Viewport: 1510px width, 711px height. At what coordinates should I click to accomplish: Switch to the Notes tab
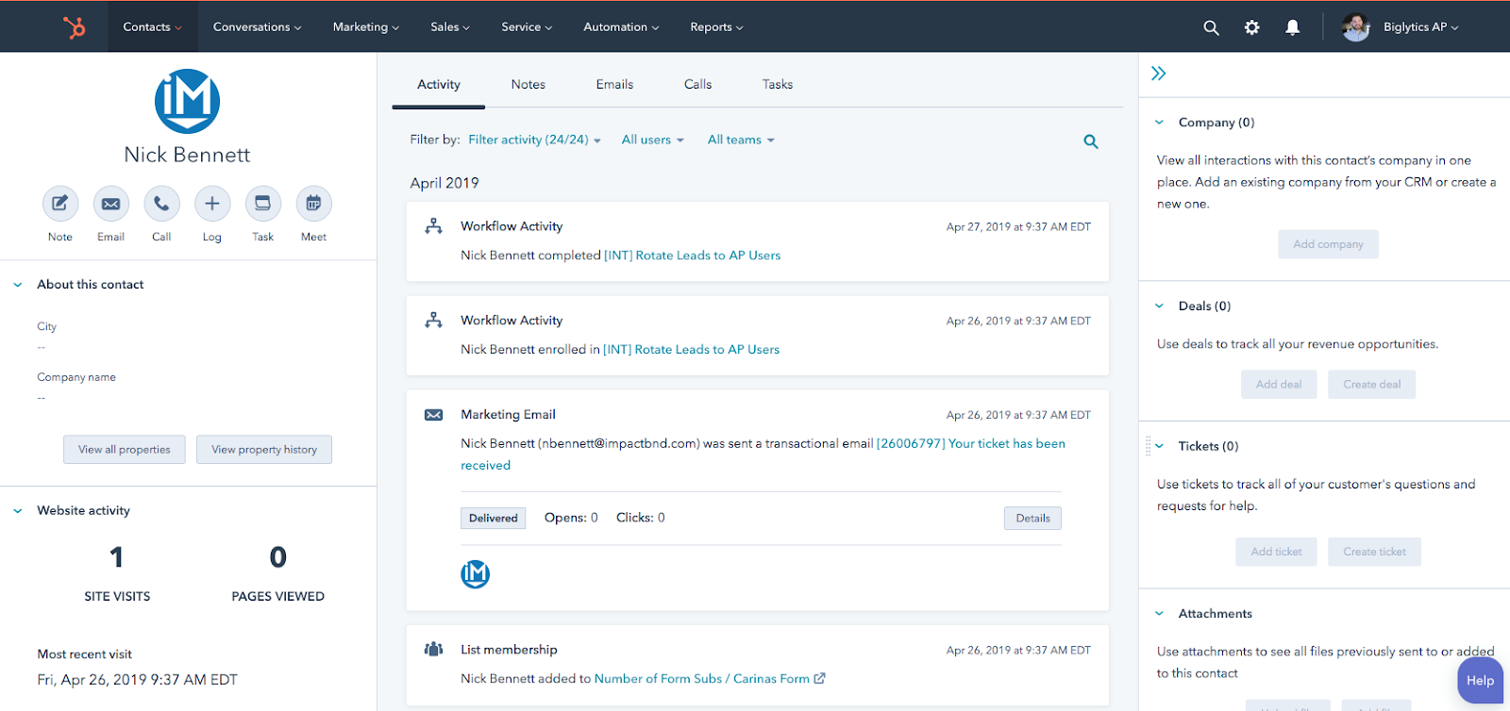click(528, 84)
